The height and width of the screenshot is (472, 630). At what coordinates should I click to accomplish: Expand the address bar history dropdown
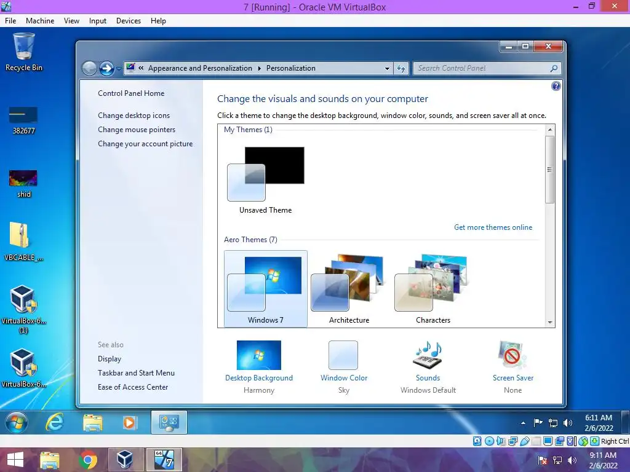(x=387, y=68)
